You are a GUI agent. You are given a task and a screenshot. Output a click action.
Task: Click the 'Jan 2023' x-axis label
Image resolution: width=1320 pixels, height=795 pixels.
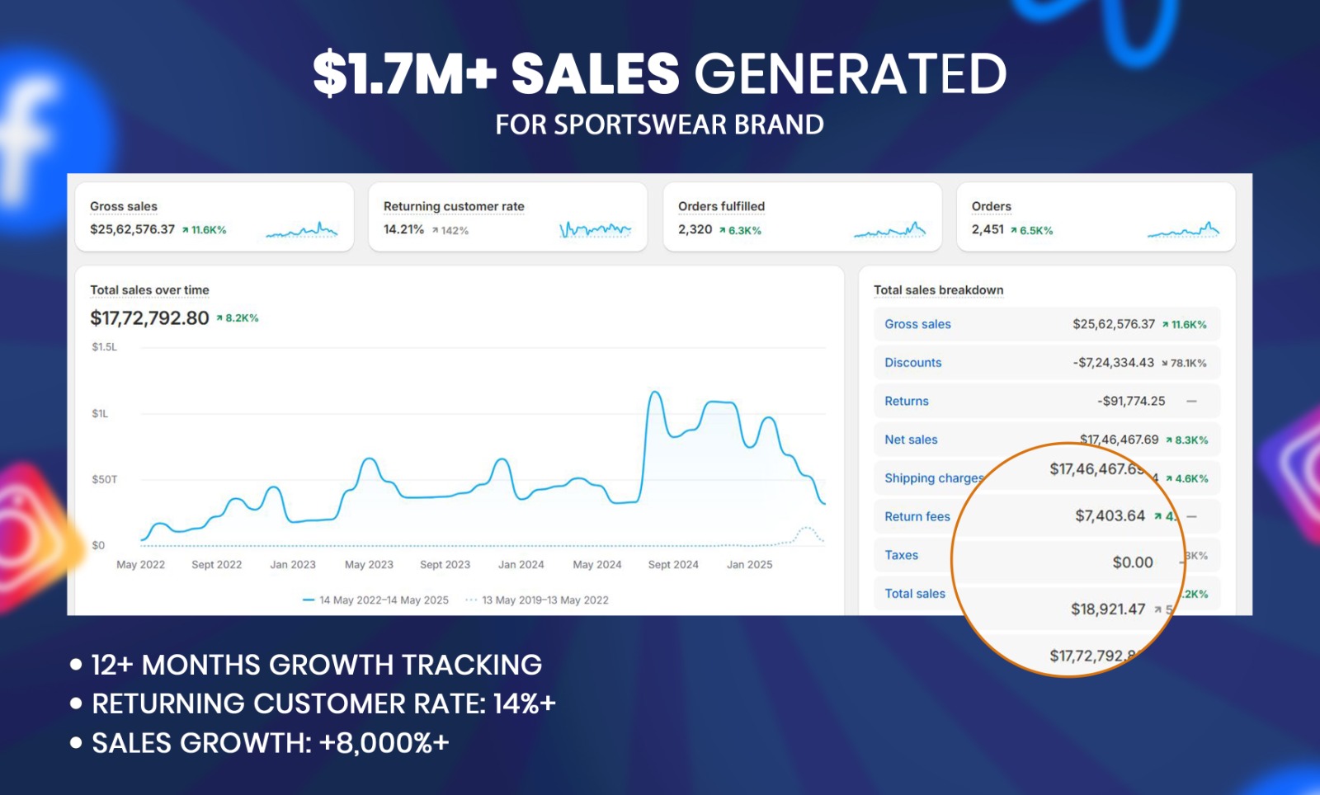(x=293, y=565)
